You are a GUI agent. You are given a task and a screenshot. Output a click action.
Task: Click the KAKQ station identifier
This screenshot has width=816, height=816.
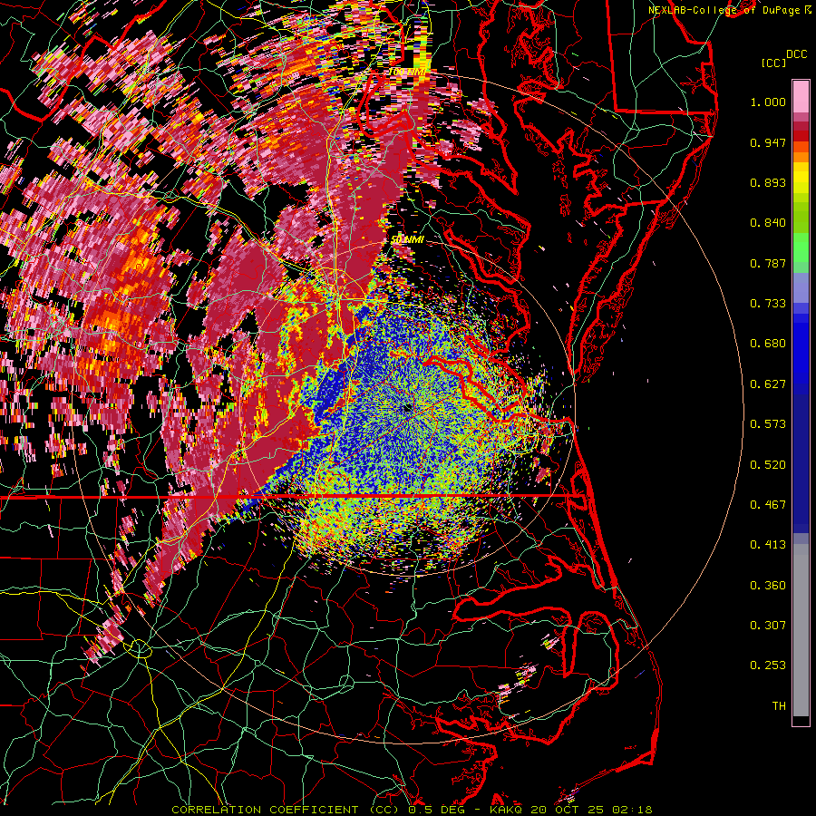coord(507,810)
